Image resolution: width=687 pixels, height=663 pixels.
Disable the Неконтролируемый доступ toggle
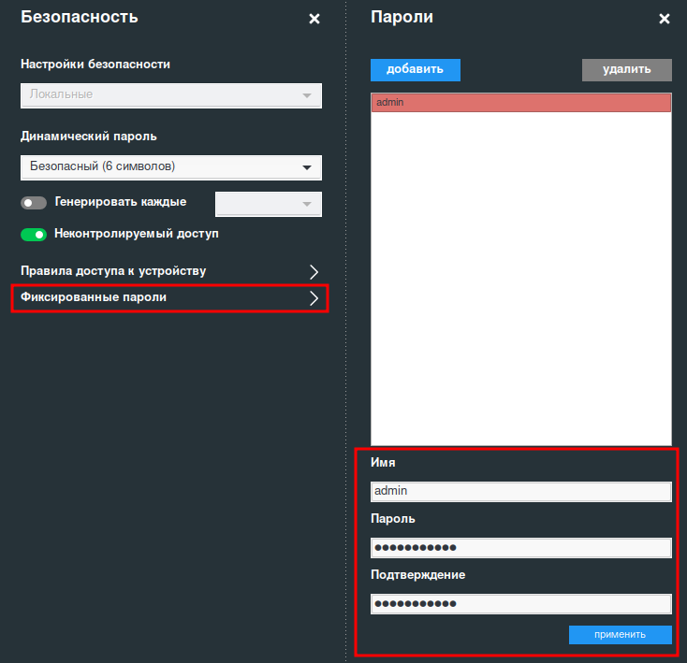34,235
